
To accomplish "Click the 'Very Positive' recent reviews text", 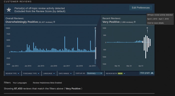I will pos(111,22).
